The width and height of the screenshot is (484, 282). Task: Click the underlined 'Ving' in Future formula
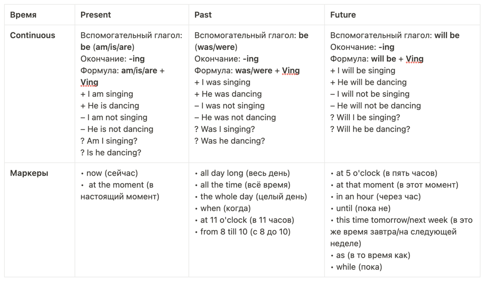coord(415,59)
